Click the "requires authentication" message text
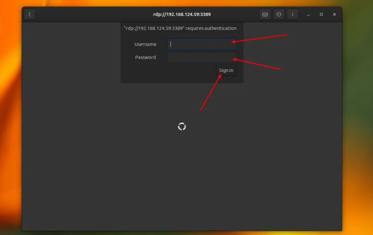Screen dimensions: 373x235 [x=211, y=28]
